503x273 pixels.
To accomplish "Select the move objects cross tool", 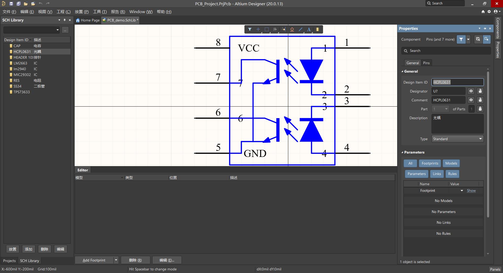I will pyautogui.click(x=258, y=29).
